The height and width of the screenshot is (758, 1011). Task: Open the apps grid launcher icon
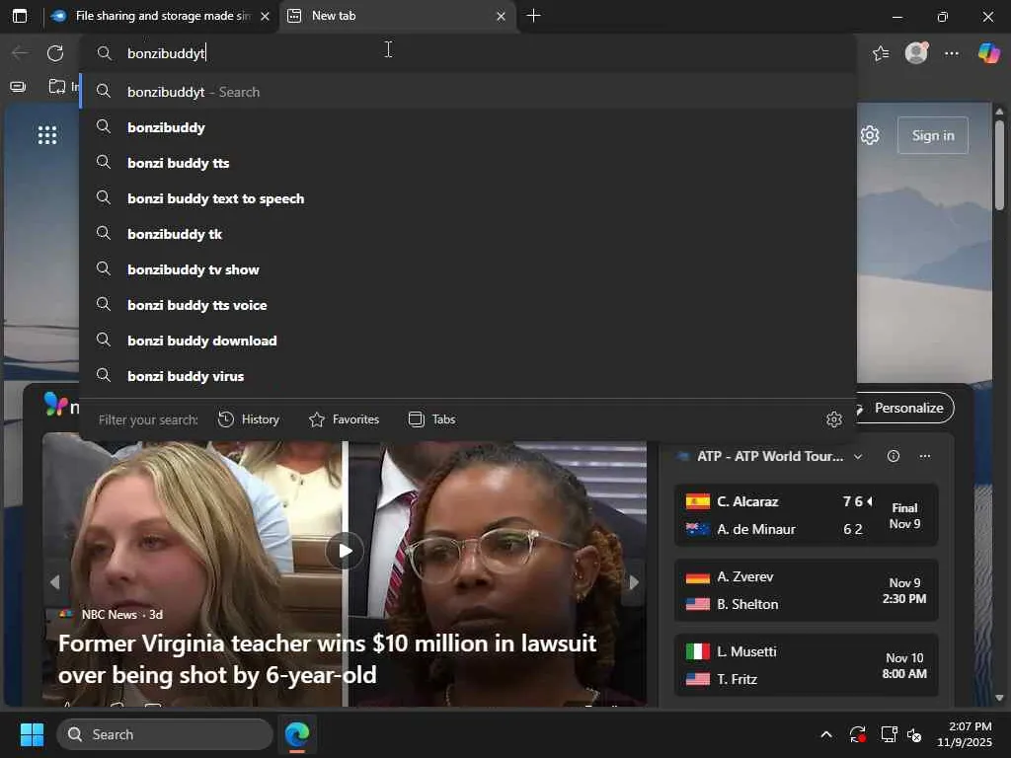click(47, 135)
